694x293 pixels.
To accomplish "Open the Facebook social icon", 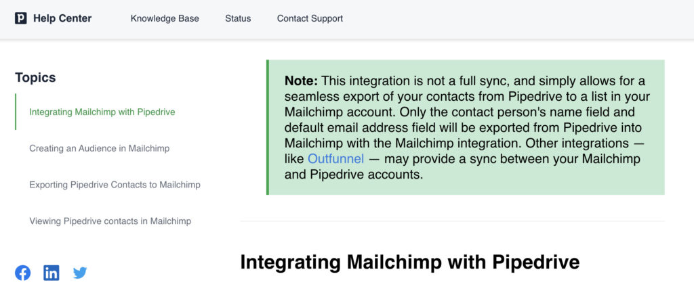I will click(22, 273).
